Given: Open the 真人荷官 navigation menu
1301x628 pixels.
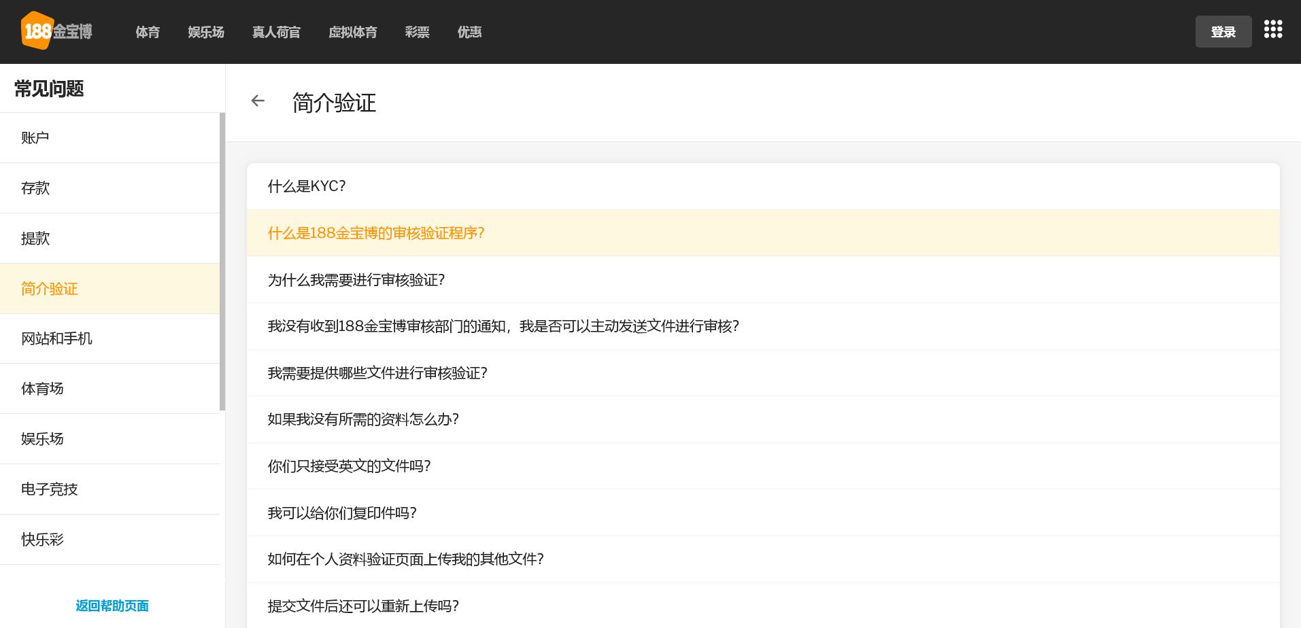Looking at the screenshot, I should (x=276, y=32).
